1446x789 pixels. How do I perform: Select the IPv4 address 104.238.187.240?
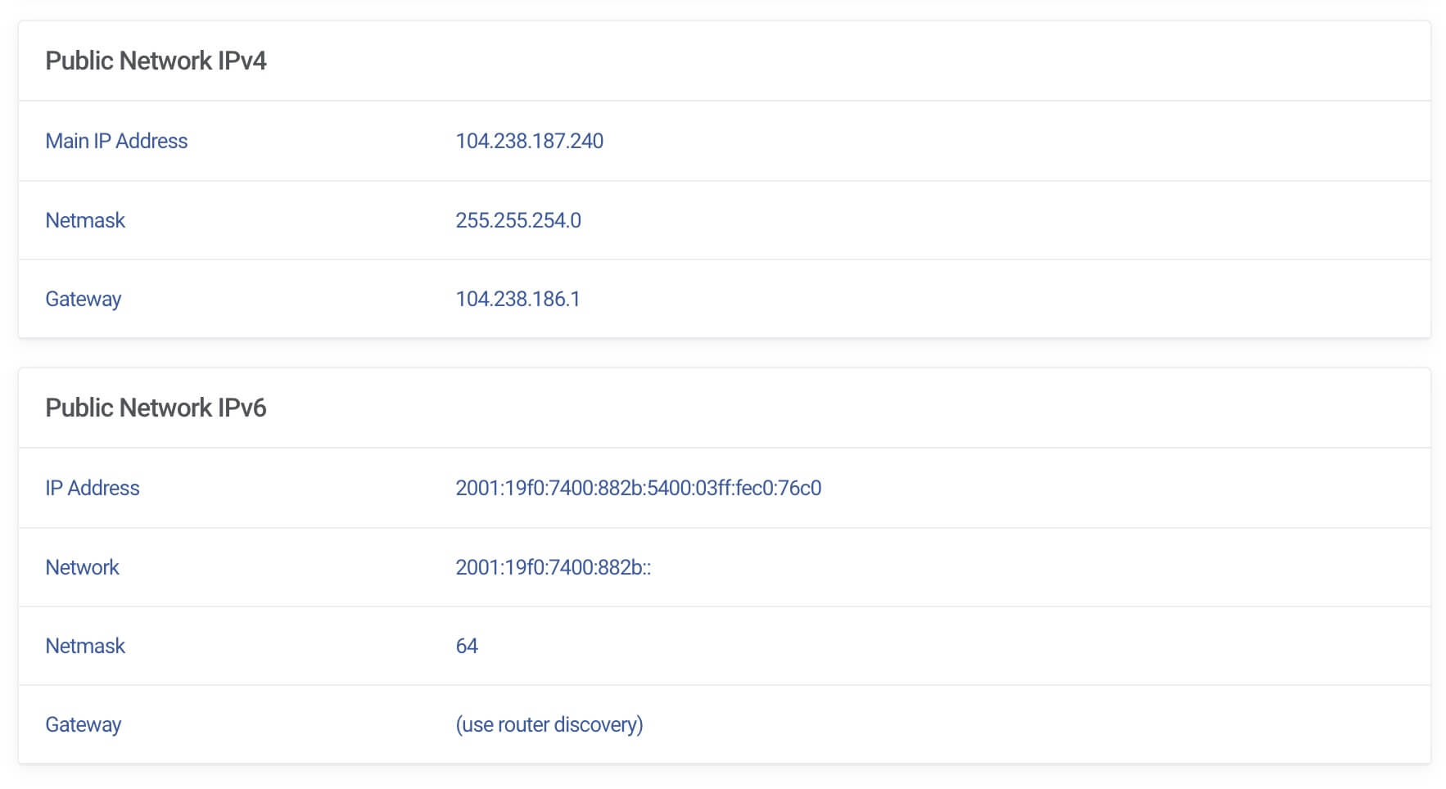(529, 142)
